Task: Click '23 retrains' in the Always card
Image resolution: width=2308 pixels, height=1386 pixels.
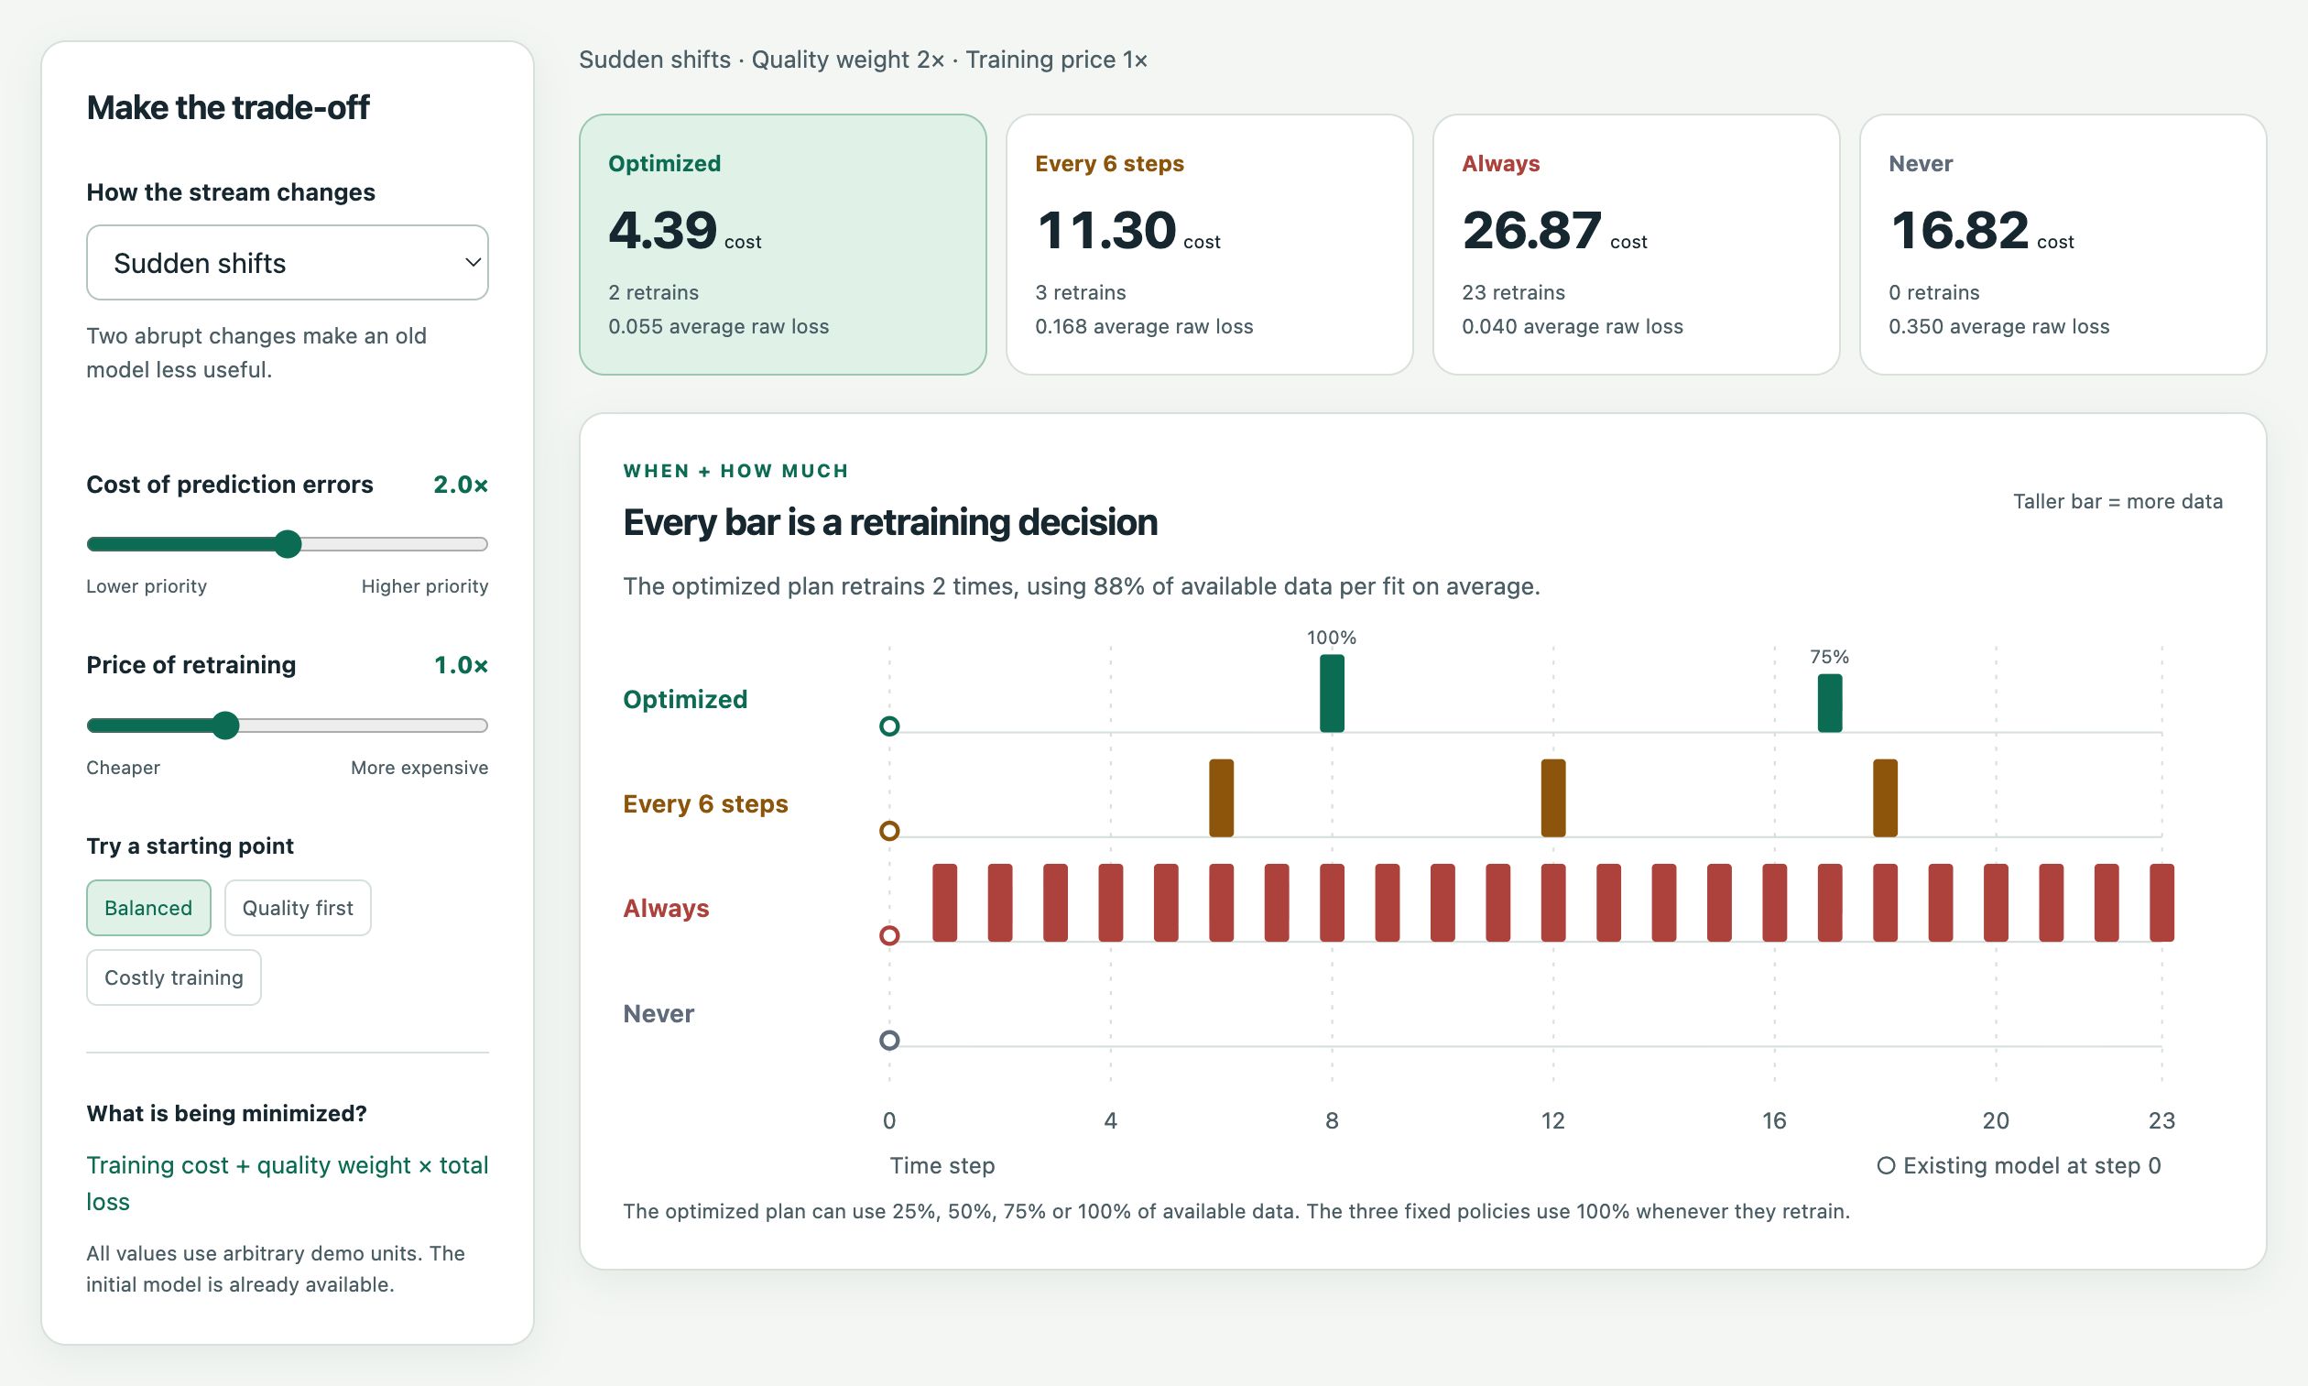Action: 1513,292
